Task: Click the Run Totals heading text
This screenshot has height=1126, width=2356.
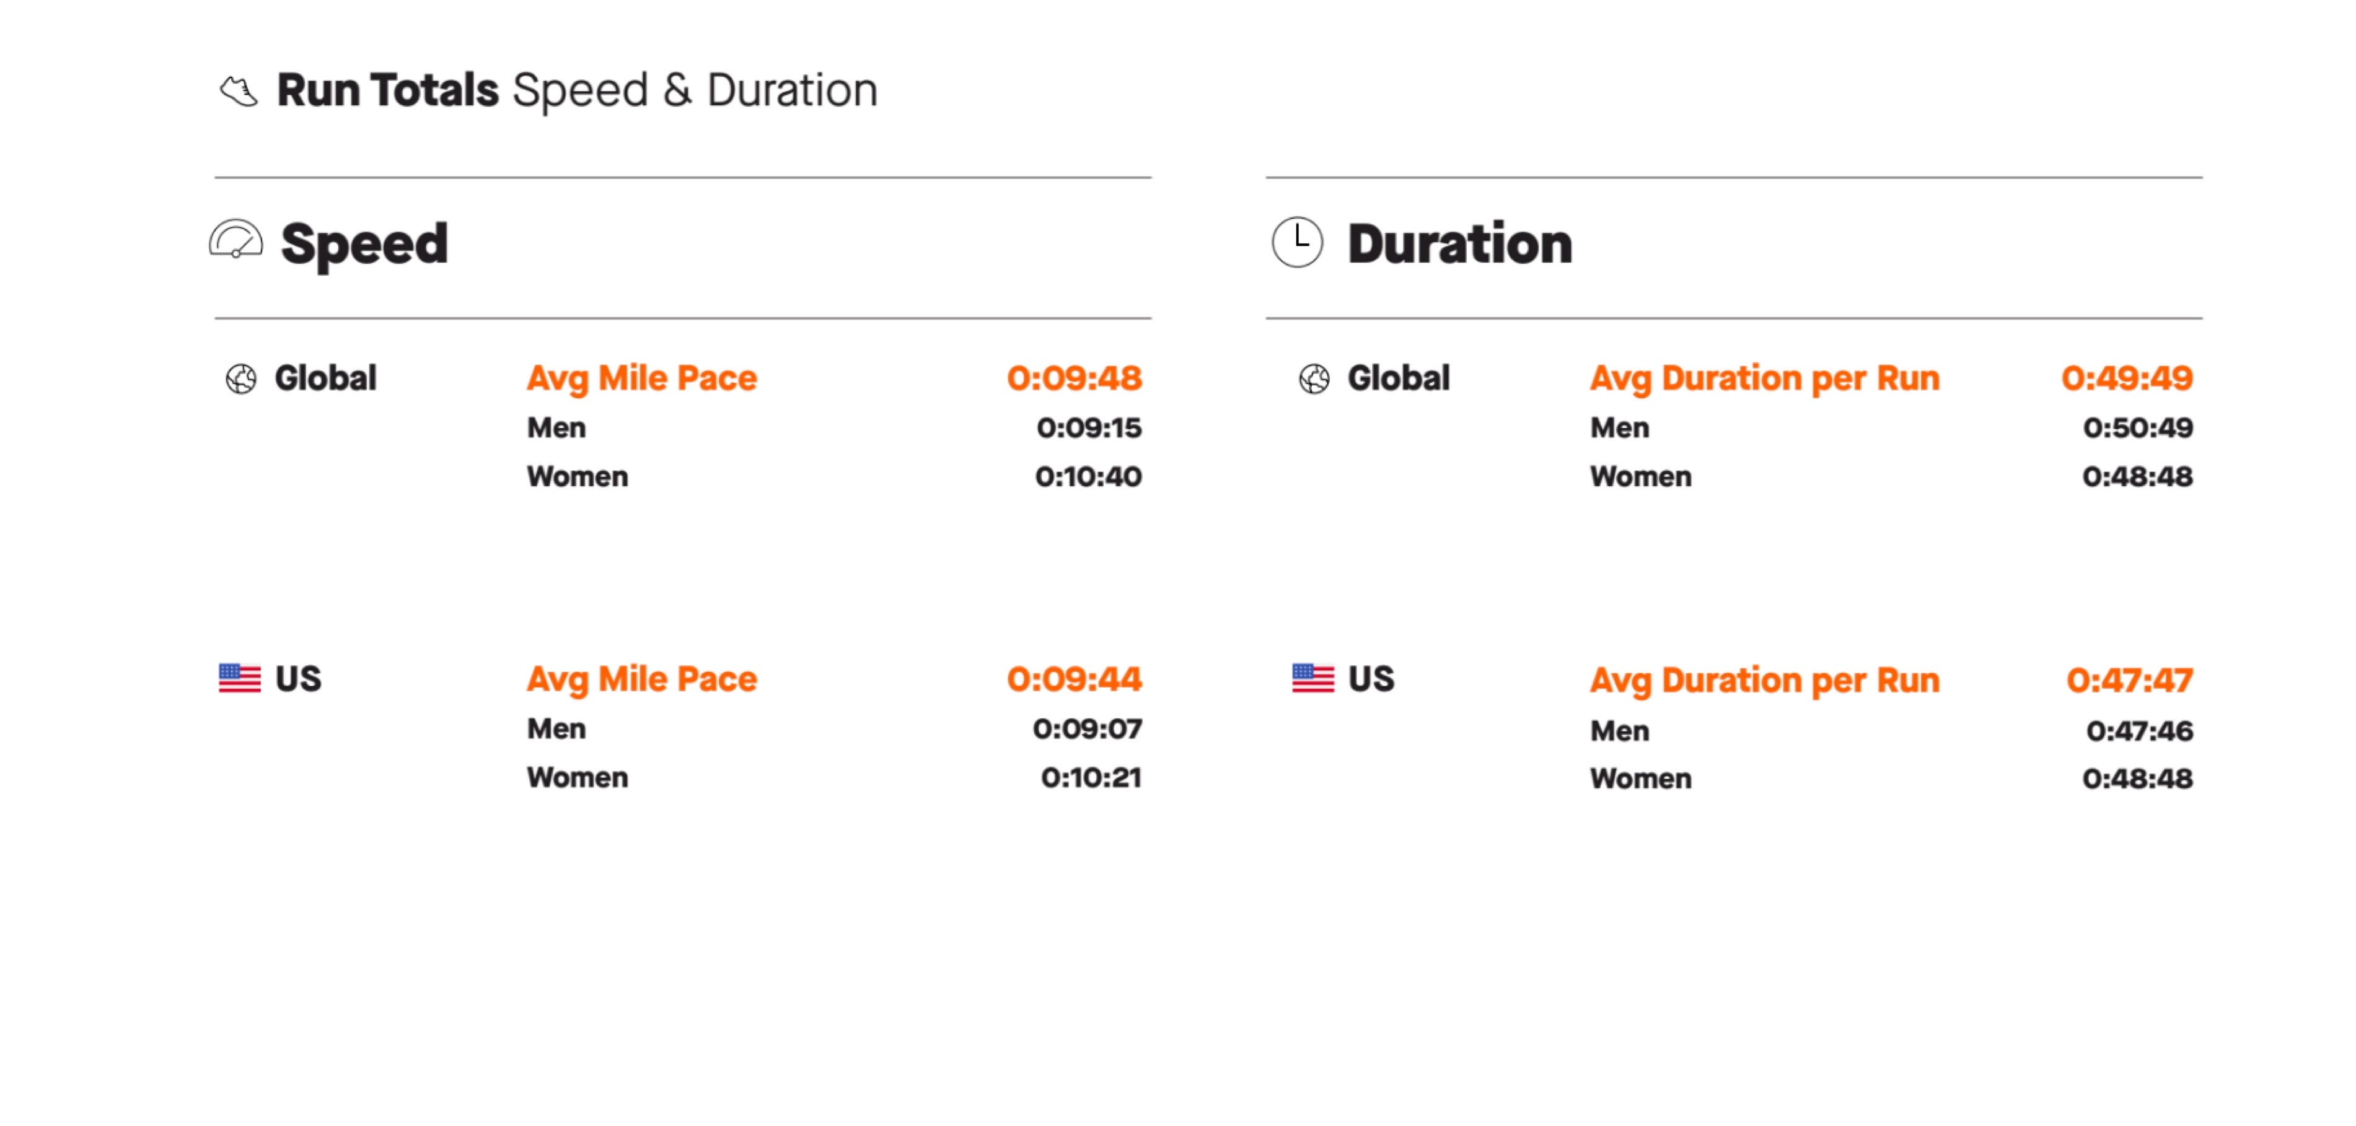Action: pyautogui.click(x=388, y=90)
